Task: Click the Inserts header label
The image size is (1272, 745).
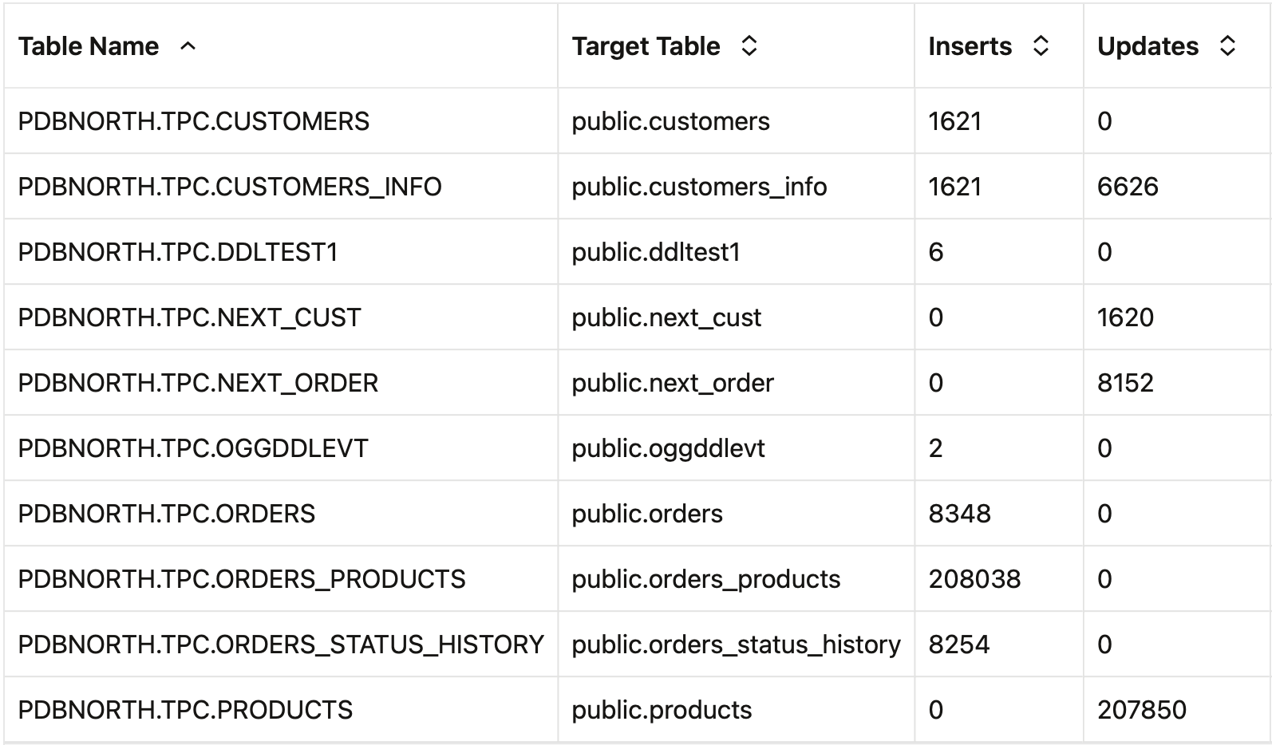Action: [x=968, y=46]
